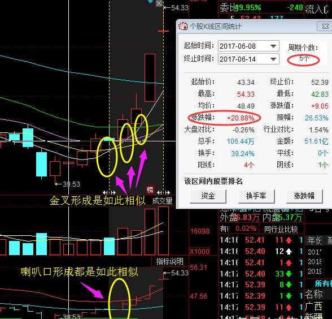Viewport: 332px width, 319px height.
Task: Close the 个股K线区间统计 dialog
Action: [x=325, y=27]
